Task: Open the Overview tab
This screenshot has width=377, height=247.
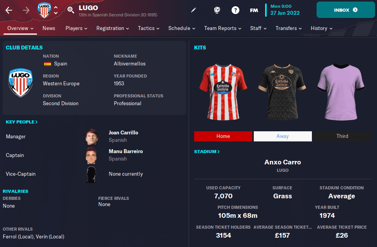Action: pyautogui.click(x=20, y=28)
